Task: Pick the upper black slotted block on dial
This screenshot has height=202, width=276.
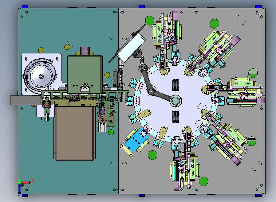Action: [175, 85]
